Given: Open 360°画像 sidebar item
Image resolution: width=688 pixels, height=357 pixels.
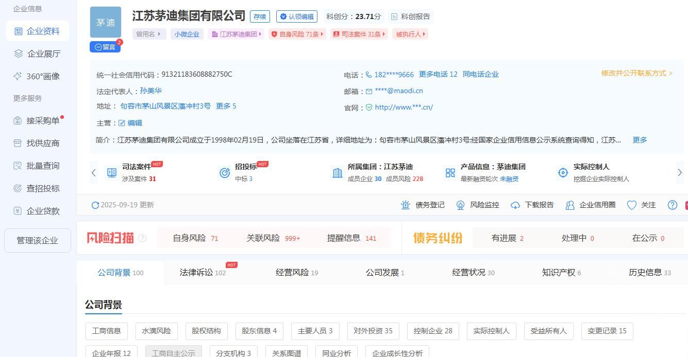Looking at the screenshot, I should [x=38, y=76].
